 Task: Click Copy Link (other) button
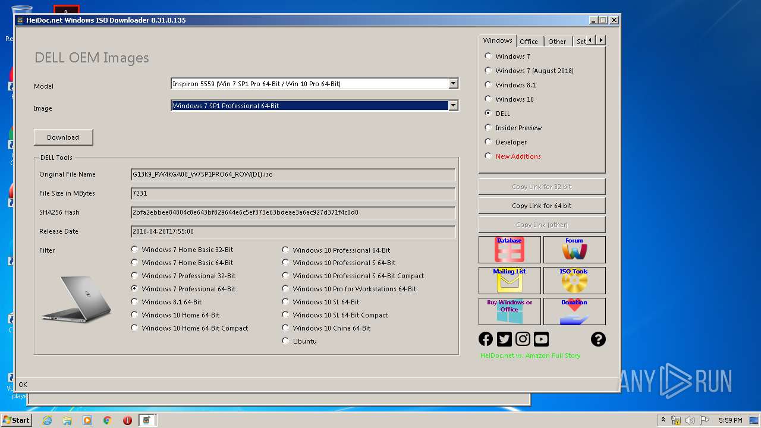click(x=542, y=225)
